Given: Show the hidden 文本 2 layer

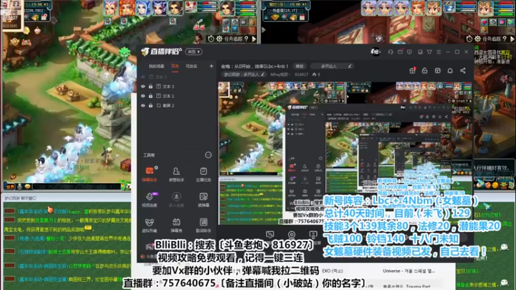Looking at the screenshot, I should point(143,77).
